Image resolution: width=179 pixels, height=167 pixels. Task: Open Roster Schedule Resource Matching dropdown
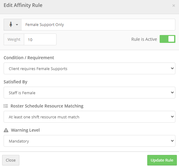[89, 117]
